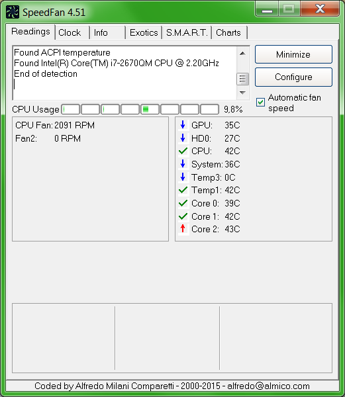Click the fifth CPU usage bar
345x397 pixels.
pos(150,109)
